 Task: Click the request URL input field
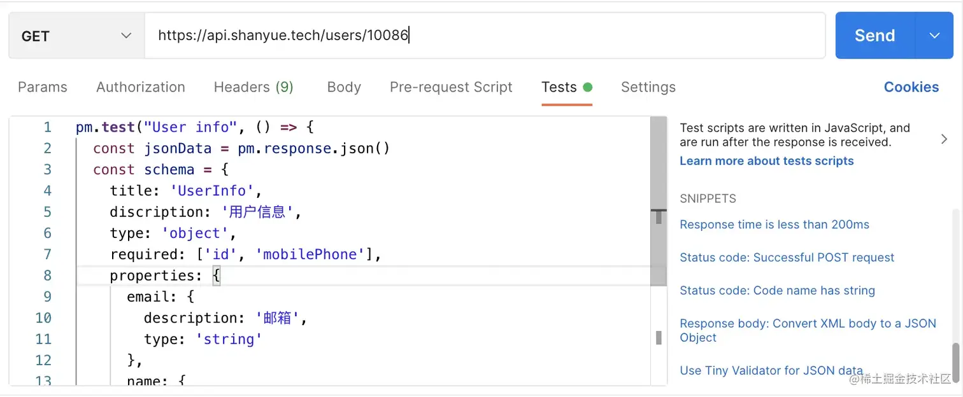(x=484, y=36)
